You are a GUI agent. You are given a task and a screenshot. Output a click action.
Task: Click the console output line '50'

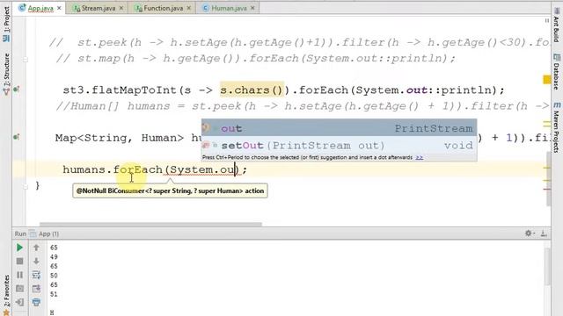(x=54, y=276)
